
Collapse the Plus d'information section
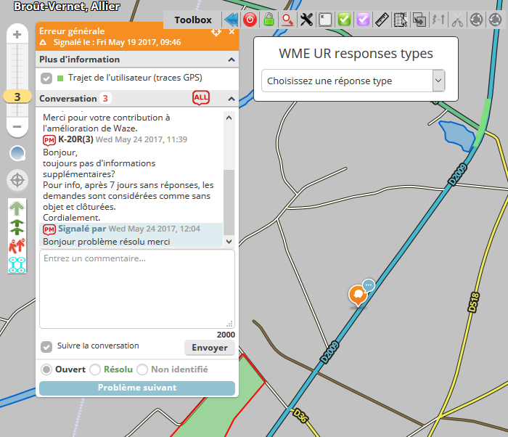click(x=232, y=60)
